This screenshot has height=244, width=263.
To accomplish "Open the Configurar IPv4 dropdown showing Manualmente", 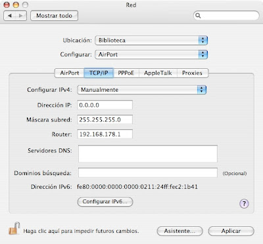I will click(x=142, y=90).
